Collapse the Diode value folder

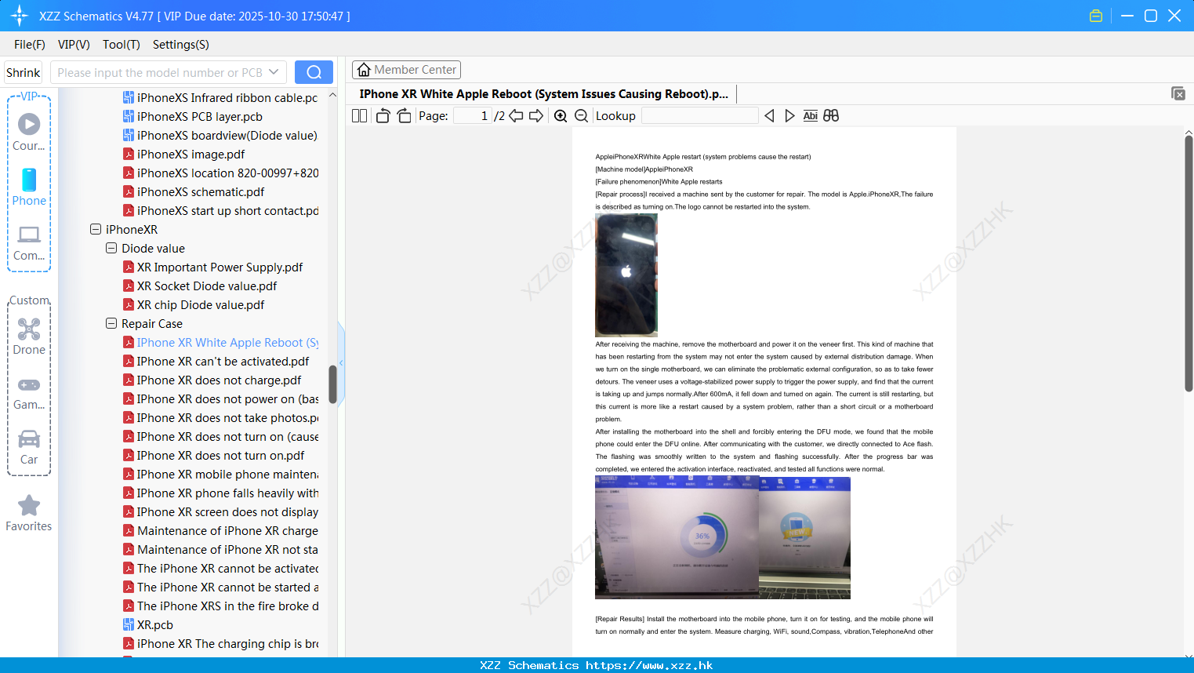click(111, 248)
